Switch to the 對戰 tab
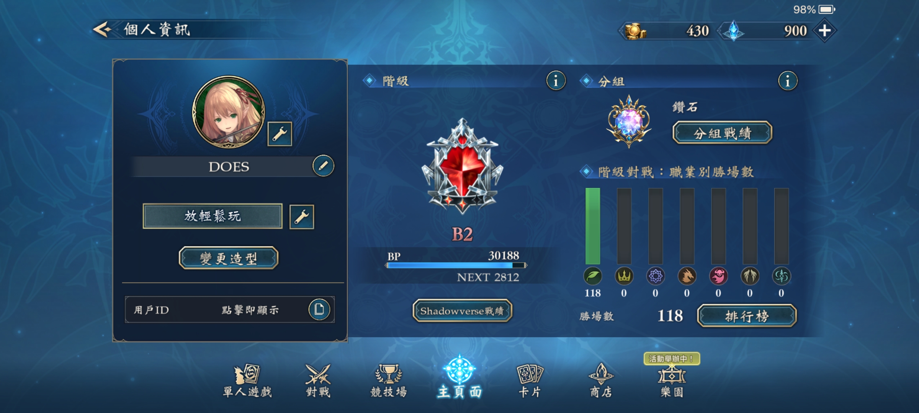 coord(318,381)
